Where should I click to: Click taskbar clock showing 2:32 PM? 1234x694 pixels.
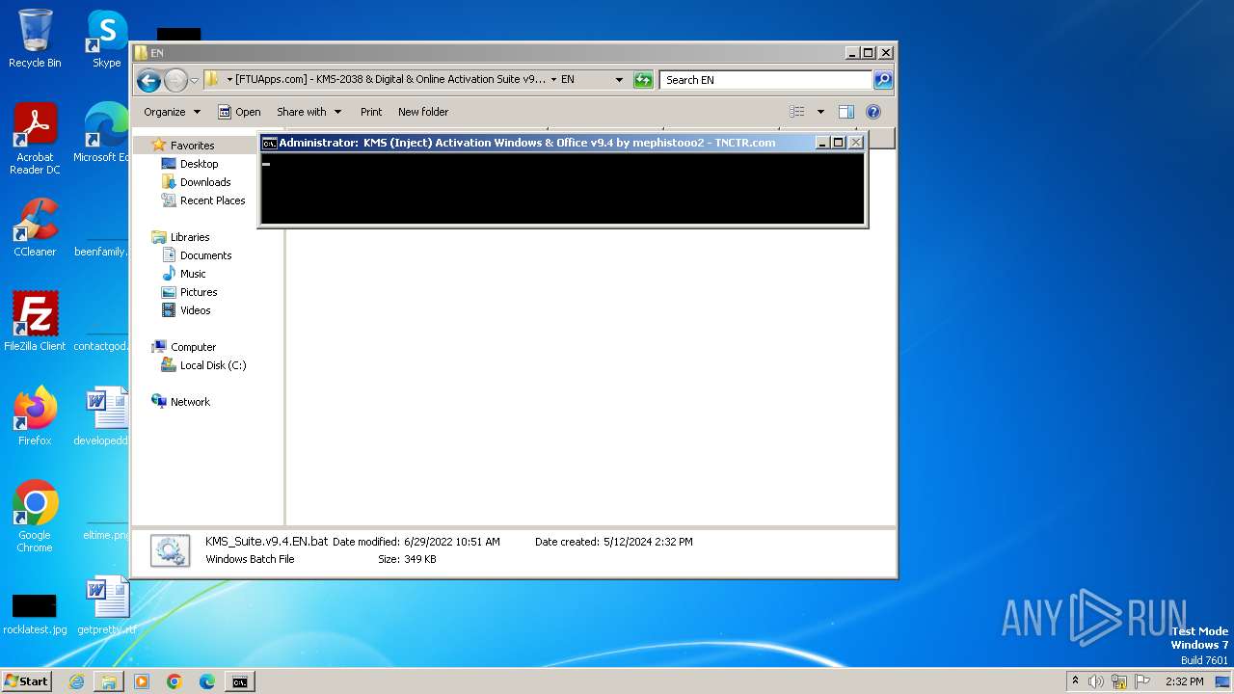coord(1184,681)
